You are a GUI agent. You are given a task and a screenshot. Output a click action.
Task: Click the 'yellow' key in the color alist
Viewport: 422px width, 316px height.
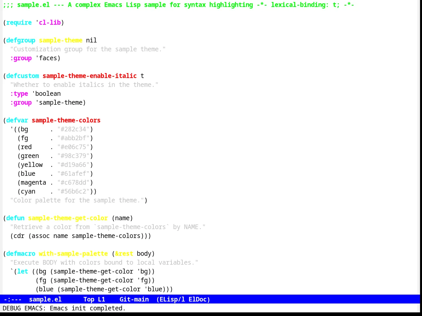32,165
